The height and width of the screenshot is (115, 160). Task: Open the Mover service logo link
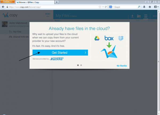coord(57,59)
